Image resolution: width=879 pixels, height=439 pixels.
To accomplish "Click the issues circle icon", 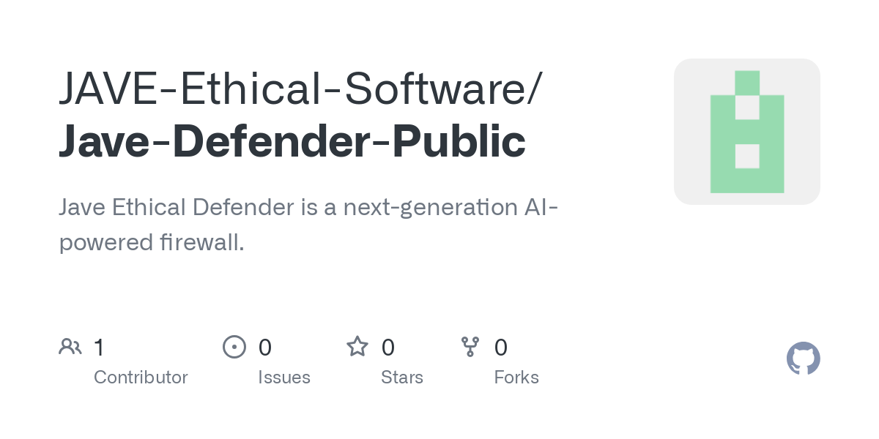I will [x=234, y=347].
